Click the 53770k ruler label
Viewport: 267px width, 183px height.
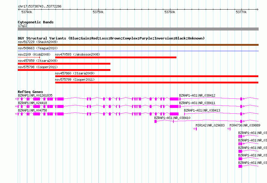point(241,12)
